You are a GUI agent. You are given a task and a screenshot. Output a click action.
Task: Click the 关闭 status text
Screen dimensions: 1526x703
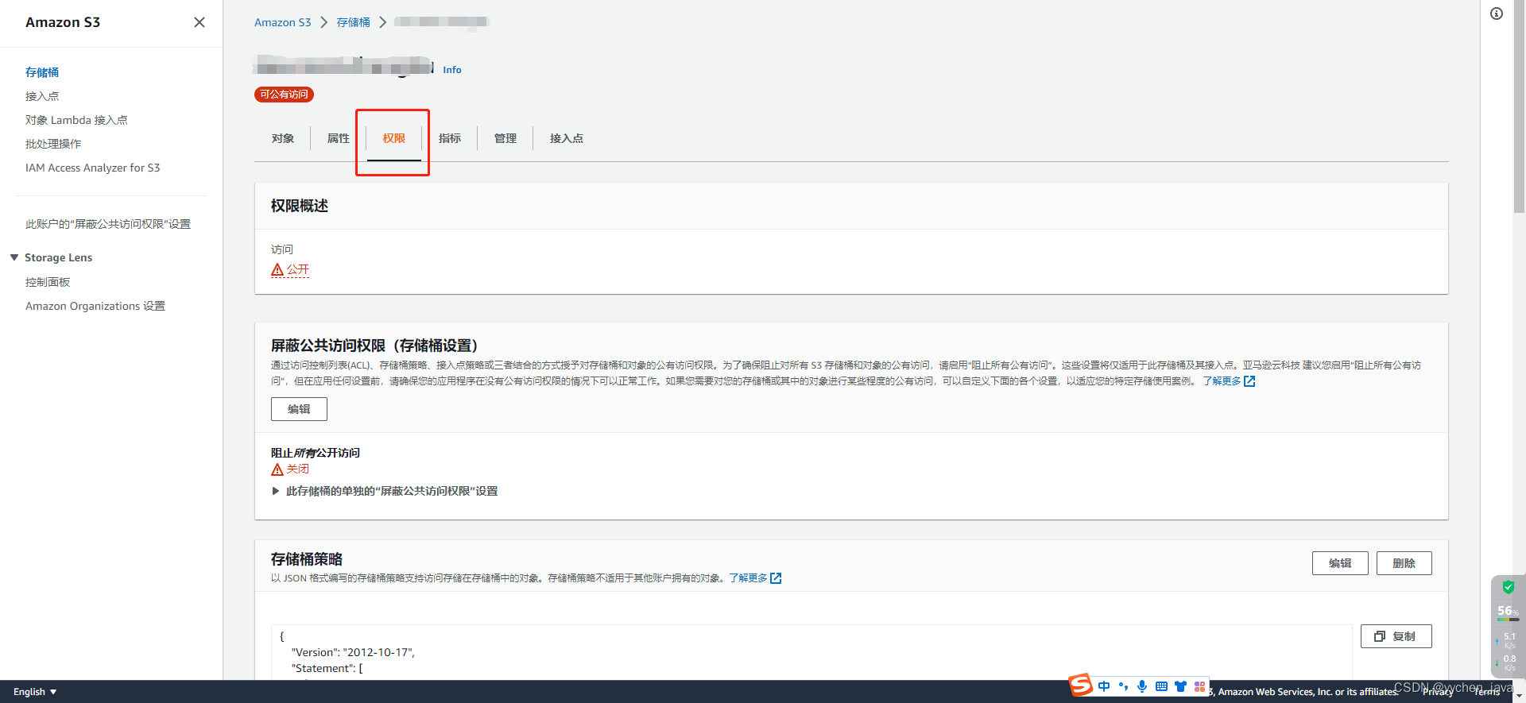pyautogui.click(x=298, y=469)
